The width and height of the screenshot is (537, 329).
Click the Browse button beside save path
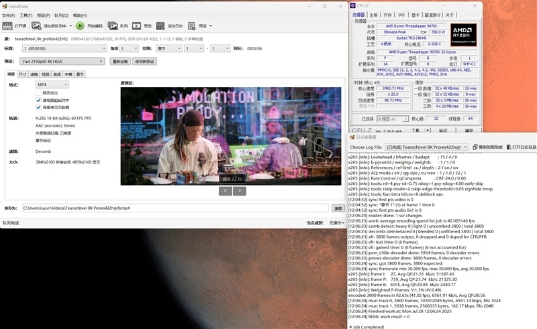click(338, 208)
